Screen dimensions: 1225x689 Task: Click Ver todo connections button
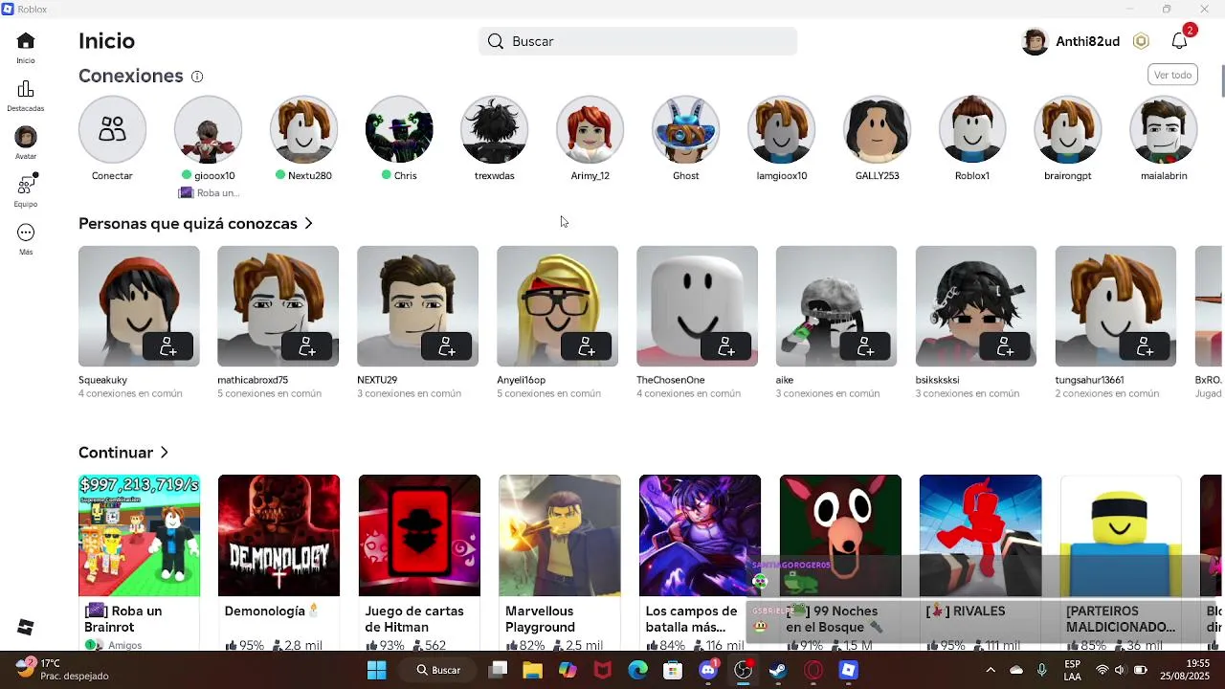(x=1172, y=75)
